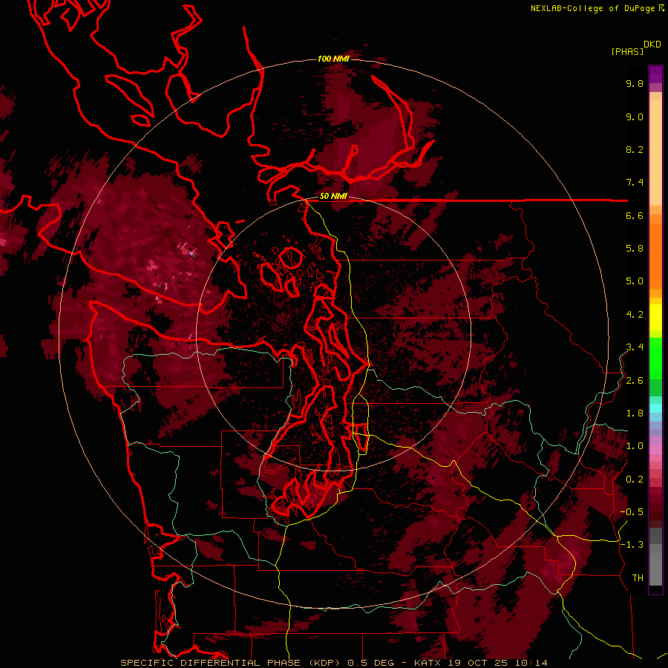The image size is (668, 668).
Task: Click the 9.0 legend value
Action: click(x=635, y=117)
